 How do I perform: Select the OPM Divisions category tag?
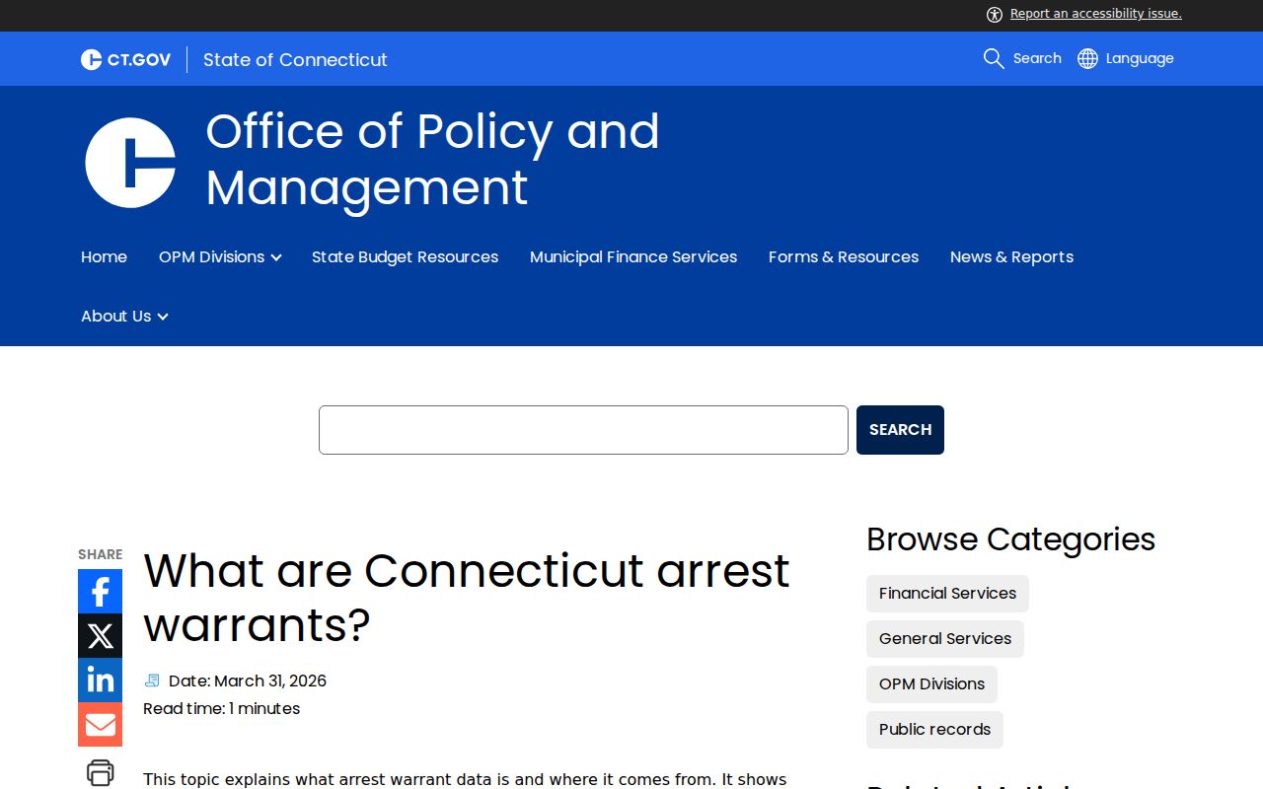pyautogui.click(x=931, y=684)
